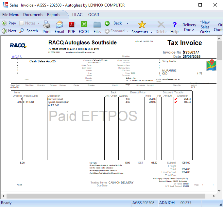Open the invoice in EXCEL
The image size is (223, 207).
(84, 27)
